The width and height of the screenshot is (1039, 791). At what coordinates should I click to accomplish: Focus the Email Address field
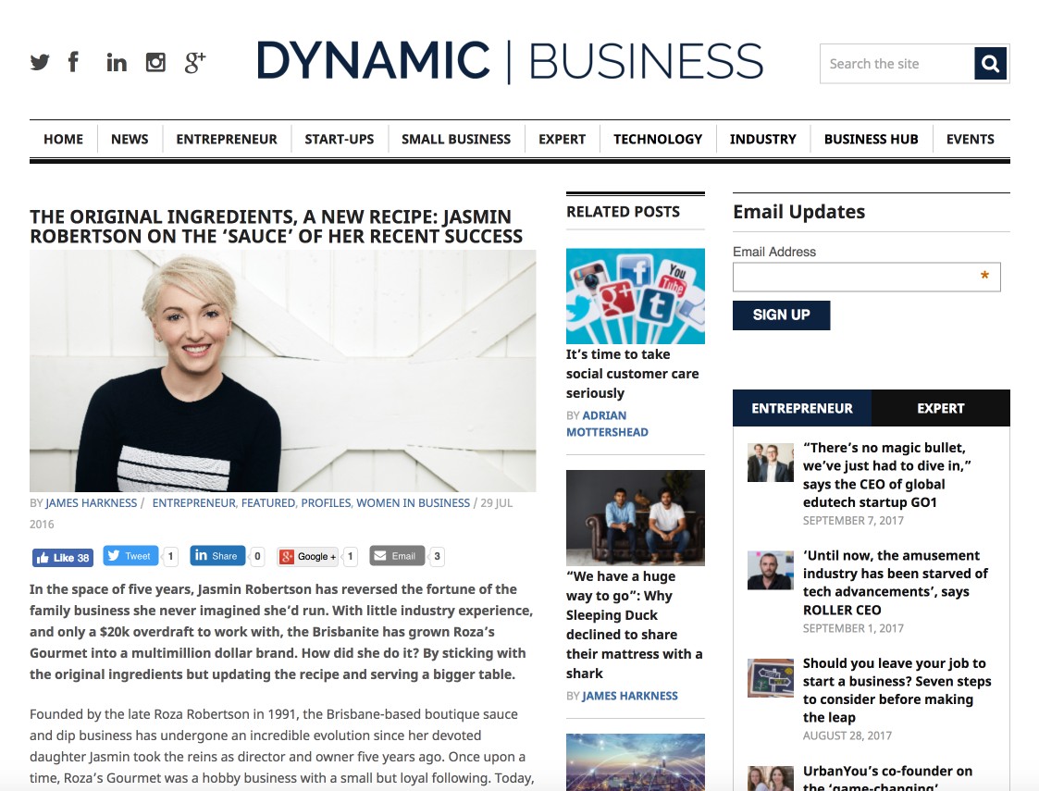867,277
